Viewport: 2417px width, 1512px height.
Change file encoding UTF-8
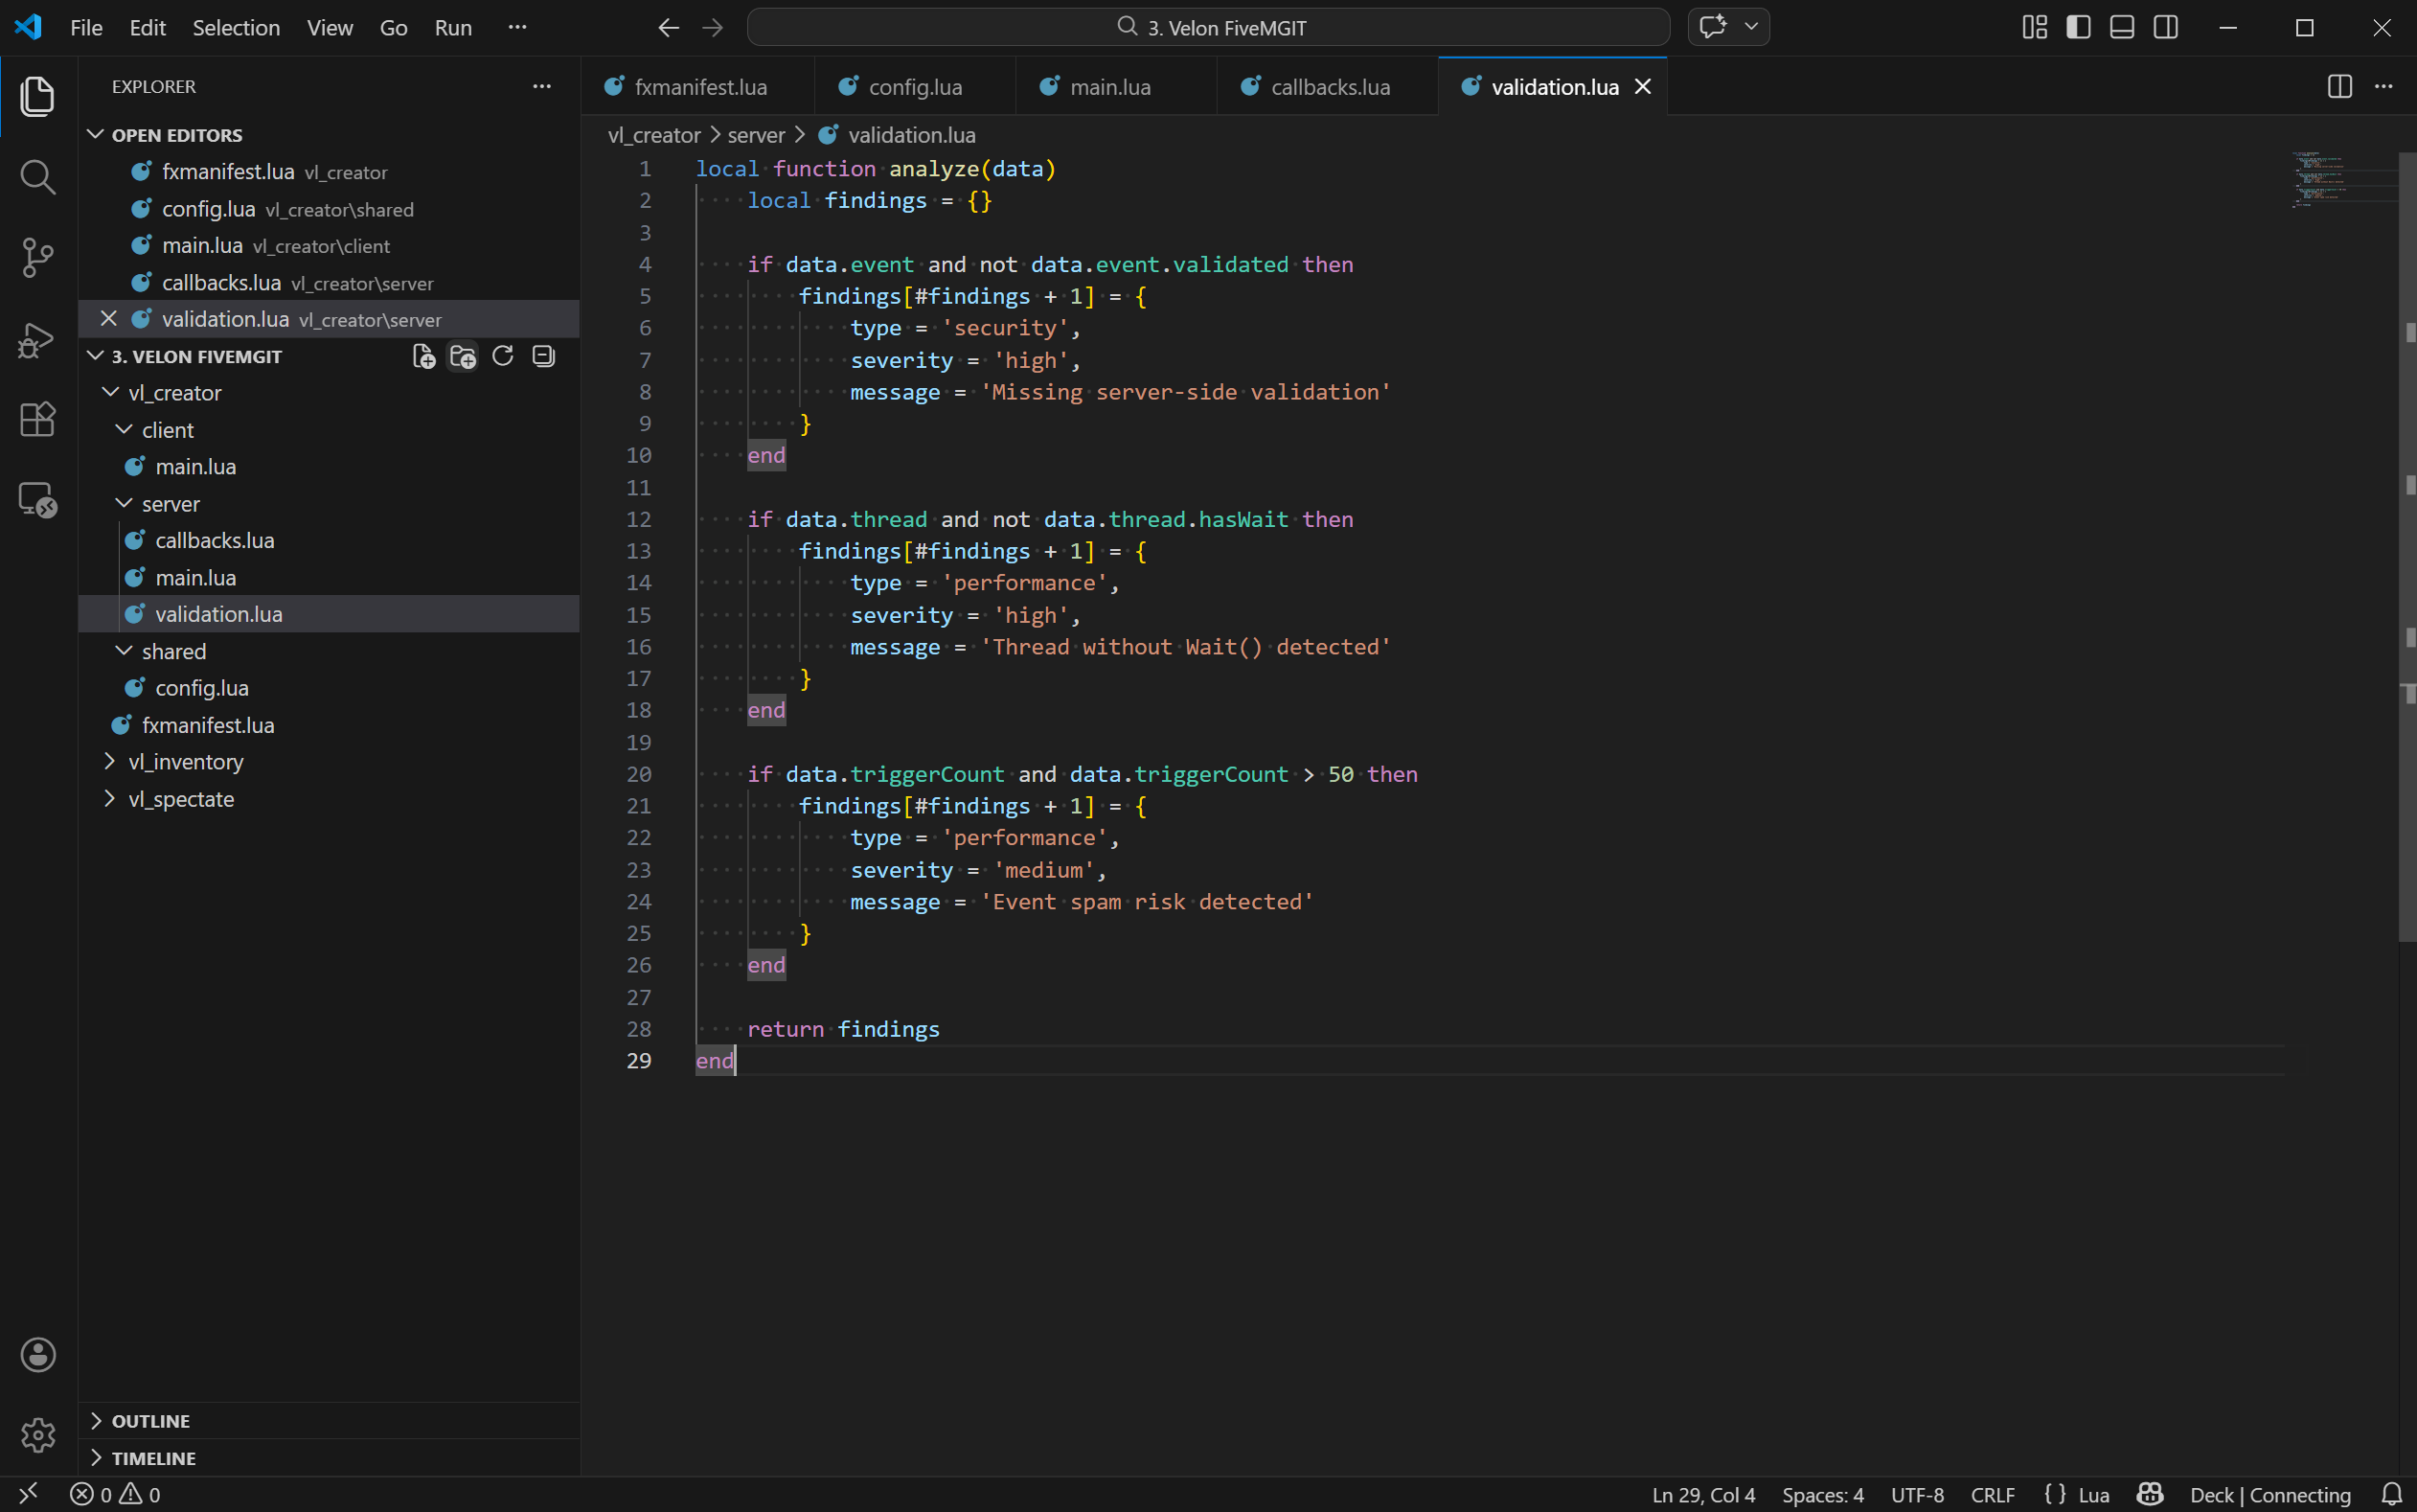1917,1494
